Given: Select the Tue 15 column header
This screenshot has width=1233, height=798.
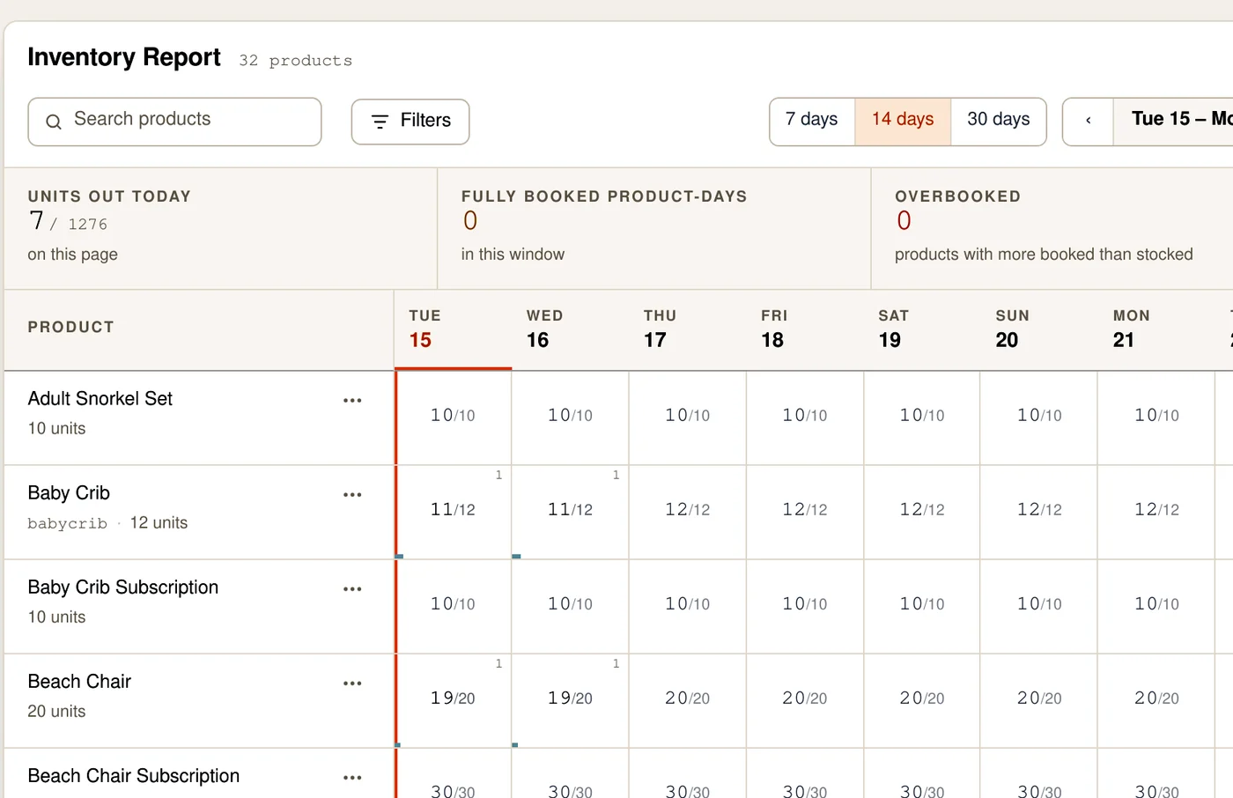Looking at the screenshot, I should [x=453, y=329].
